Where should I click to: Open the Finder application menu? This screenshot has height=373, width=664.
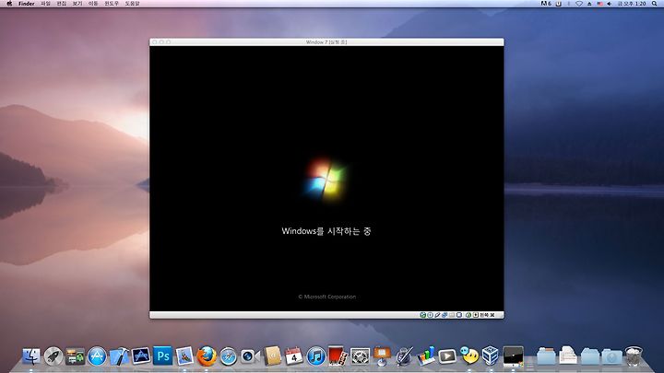click(26, 4)
